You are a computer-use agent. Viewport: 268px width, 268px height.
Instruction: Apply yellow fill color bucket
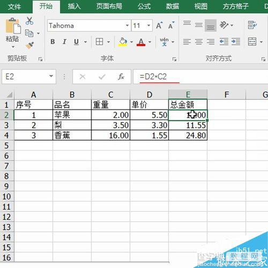tap(123, 42)
